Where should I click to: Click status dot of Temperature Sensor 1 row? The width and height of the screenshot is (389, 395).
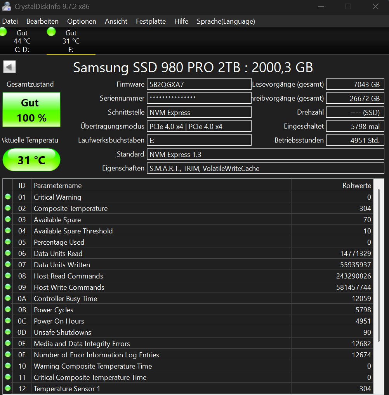pos(8,388)
